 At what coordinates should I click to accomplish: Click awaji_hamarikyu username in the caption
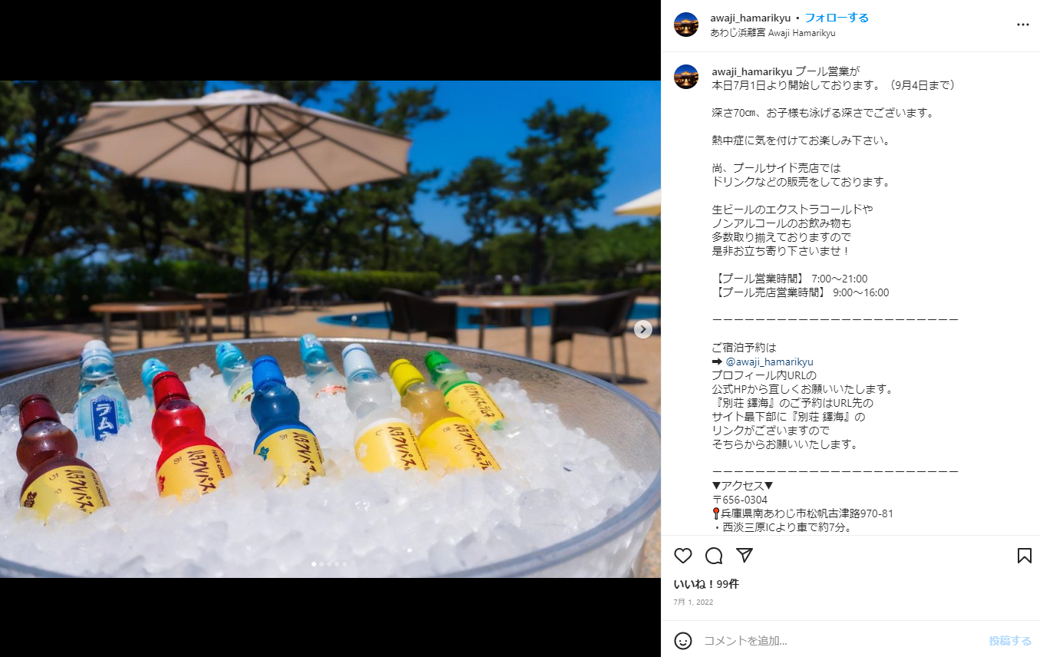[752, 71]
